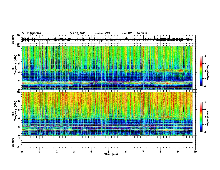The width and height of the screenshot is (220, 170).
Task: Click time axis tick label "3"
Action: [74, 152]
